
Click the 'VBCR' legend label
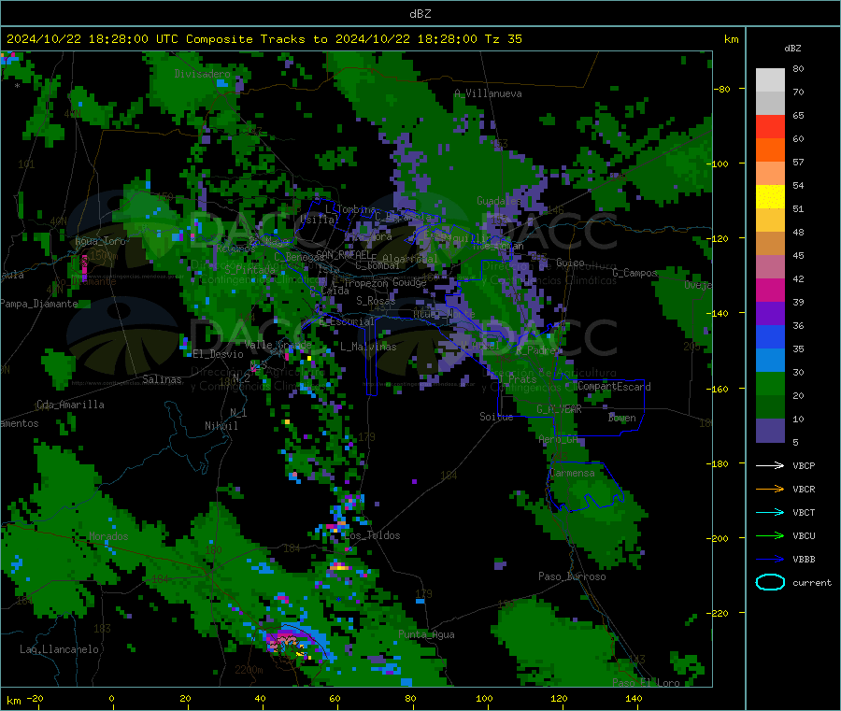[x=804, y=489]
